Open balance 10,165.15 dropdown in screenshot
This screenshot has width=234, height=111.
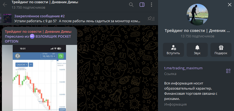(49, 56)
